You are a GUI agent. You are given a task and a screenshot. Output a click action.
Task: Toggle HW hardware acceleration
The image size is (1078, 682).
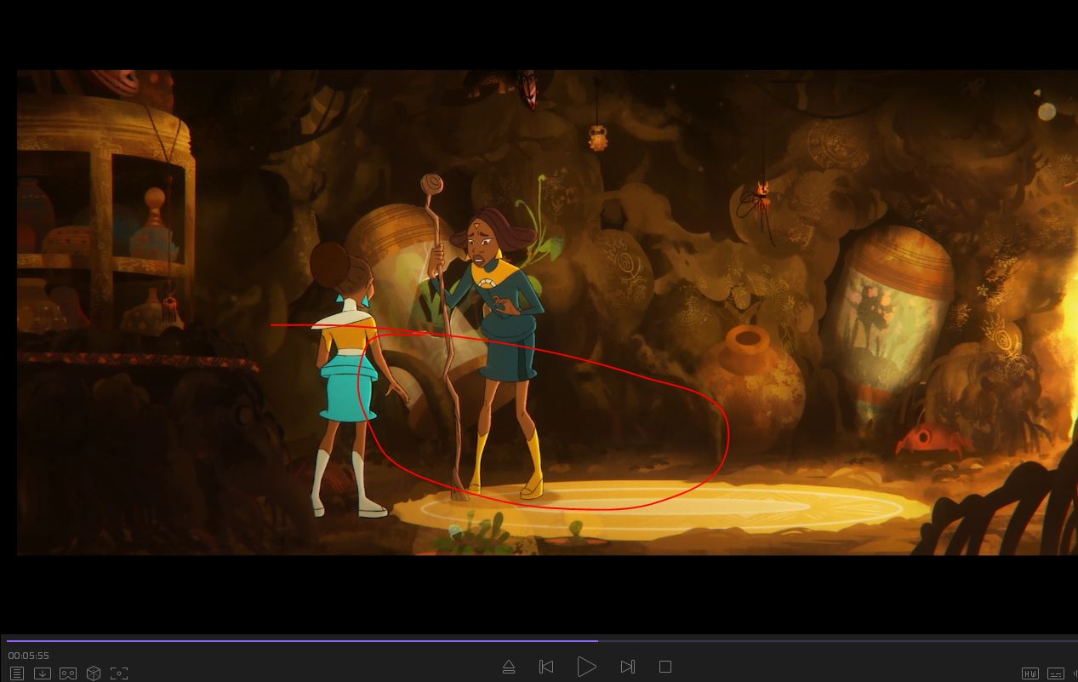point(1030,673)
